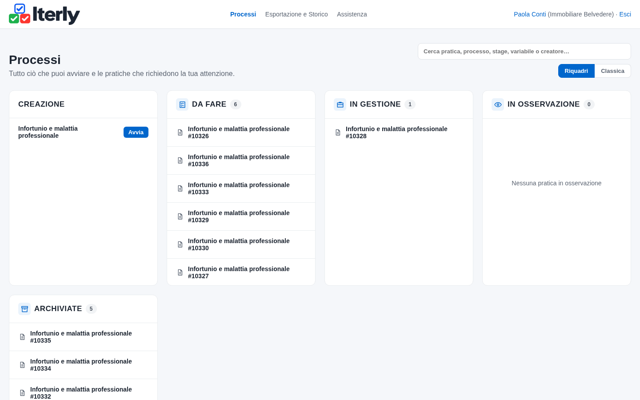Click the In Gestione count badge 1
This screenshot has height=400, width=640.
point(410,104)
